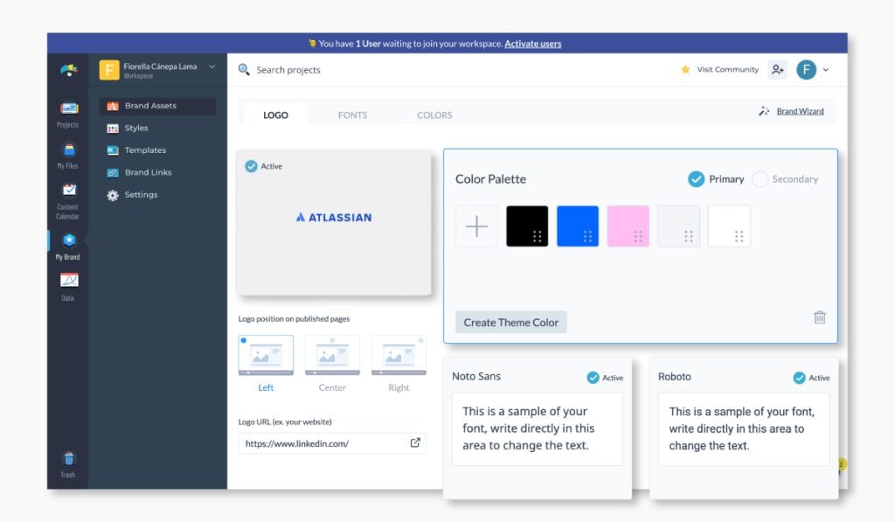
Task: Expand the Fiorella Cánepa Lama workspace dropdown
Action: pyautogui.click(x=212, y=67)
